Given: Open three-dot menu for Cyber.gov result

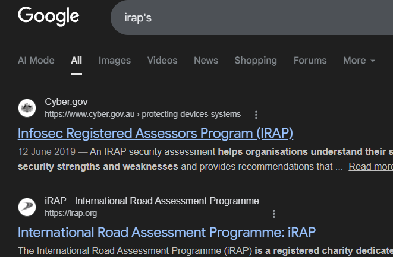Looking at the screenshot, I should pyautogui.click(x=256, y=115).
